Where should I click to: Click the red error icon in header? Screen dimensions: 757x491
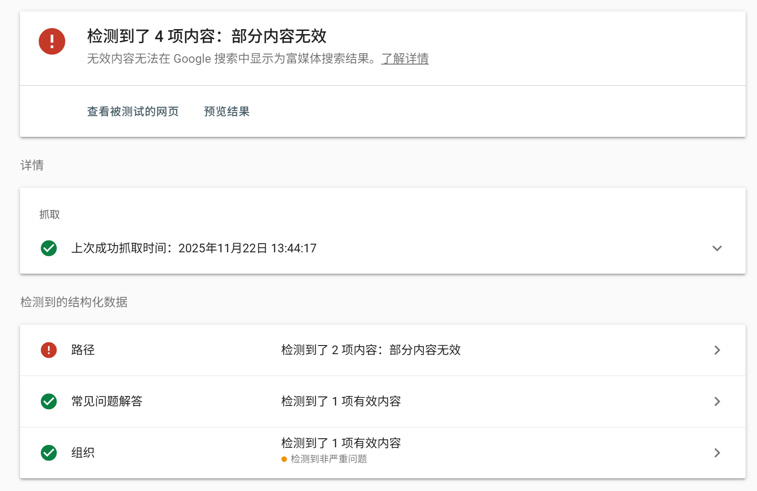tap(52, 41)
